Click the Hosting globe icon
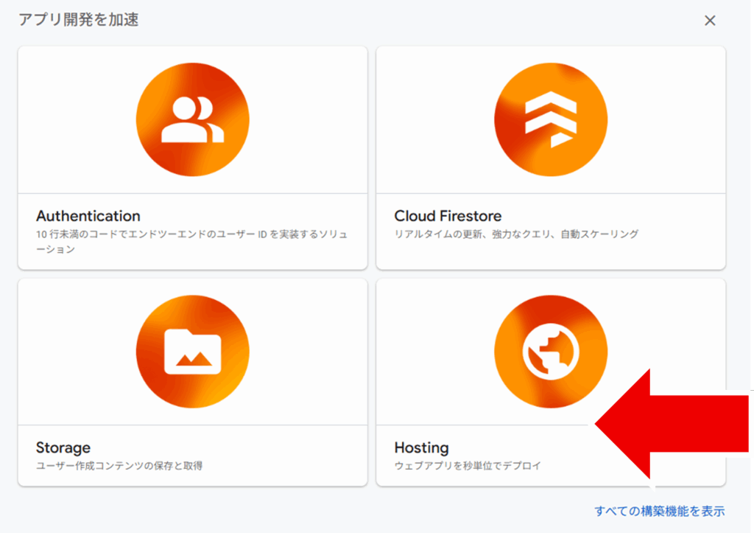Viewport: 754px width, 533px height. pyautogui.click(x=551, y=352)
